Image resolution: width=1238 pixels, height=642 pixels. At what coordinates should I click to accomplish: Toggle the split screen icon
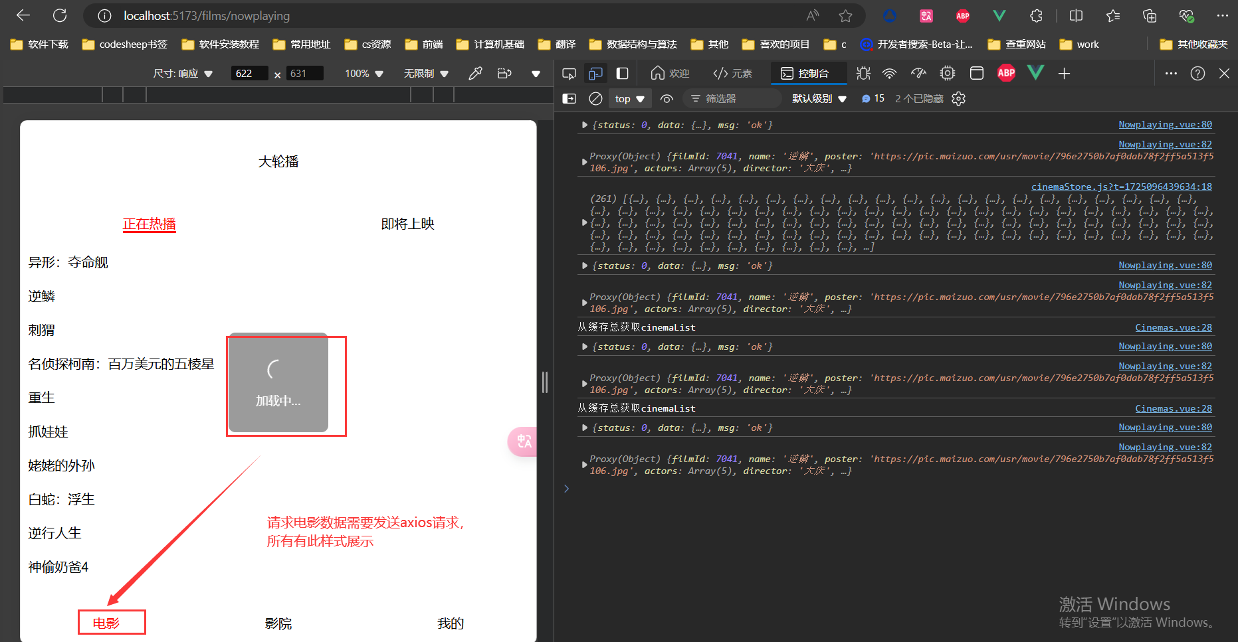1077,15
